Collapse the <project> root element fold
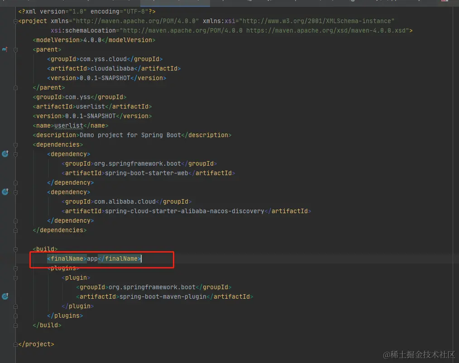459x363 pixels. (x=15, y=21)
